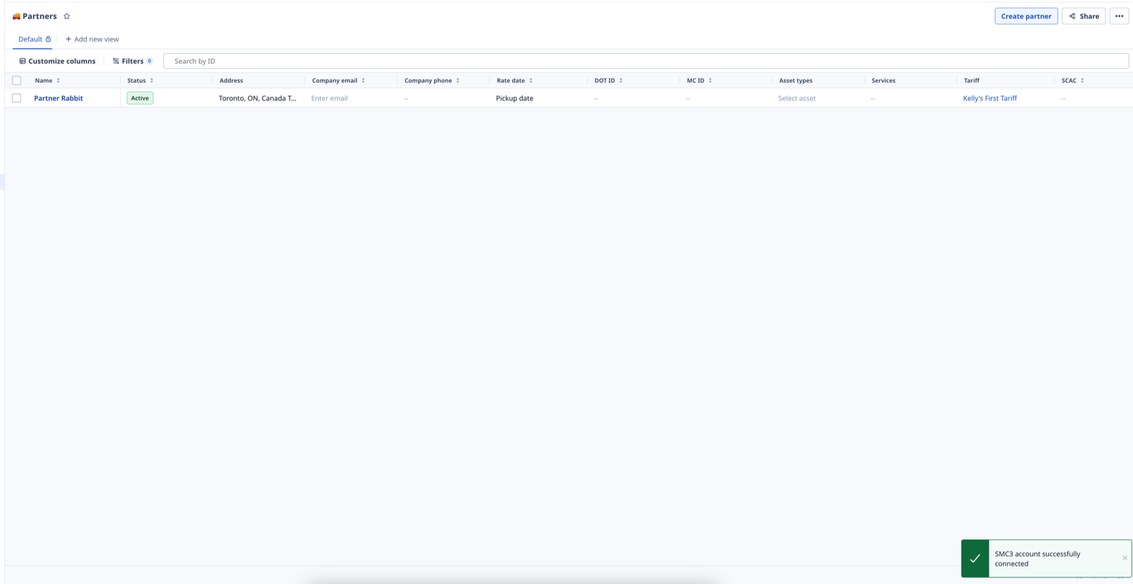Click the Customize columns icon

pos(23,60)
